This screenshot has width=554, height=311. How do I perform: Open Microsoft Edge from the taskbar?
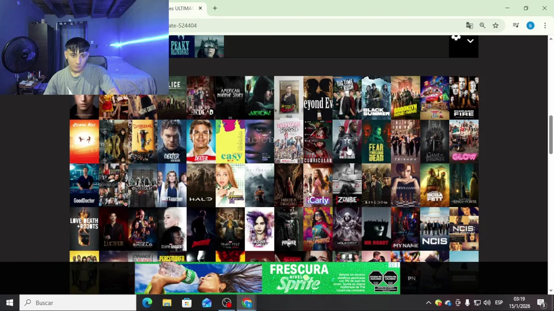click(147, 303)
